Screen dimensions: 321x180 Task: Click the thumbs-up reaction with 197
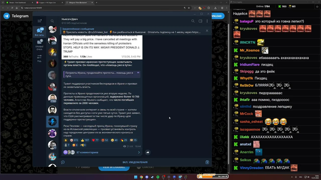click(85, 140)
